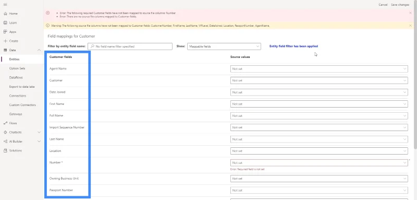This screenshot has width=417, height=200.
Task: Open the AI Builder icon
Action: [5, 142]
